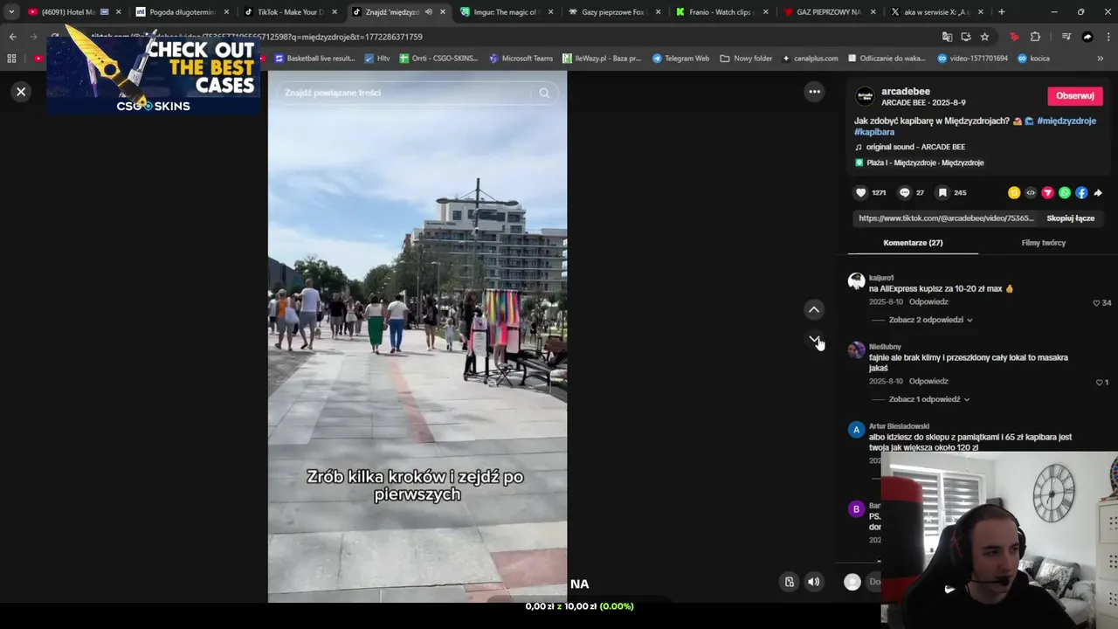
Task: Reply to Nieślubny's comment via Odpowiedz
Action: [928, 382]
